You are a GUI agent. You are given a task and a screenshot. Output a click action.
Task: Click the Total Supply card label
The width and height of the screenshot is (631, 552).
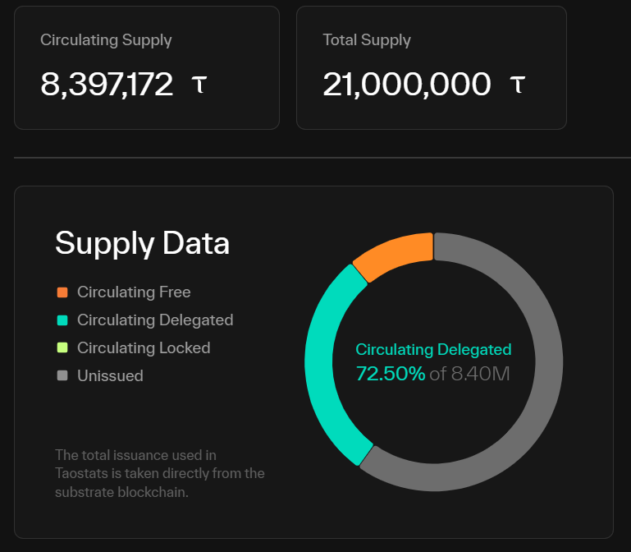(367, 40)
